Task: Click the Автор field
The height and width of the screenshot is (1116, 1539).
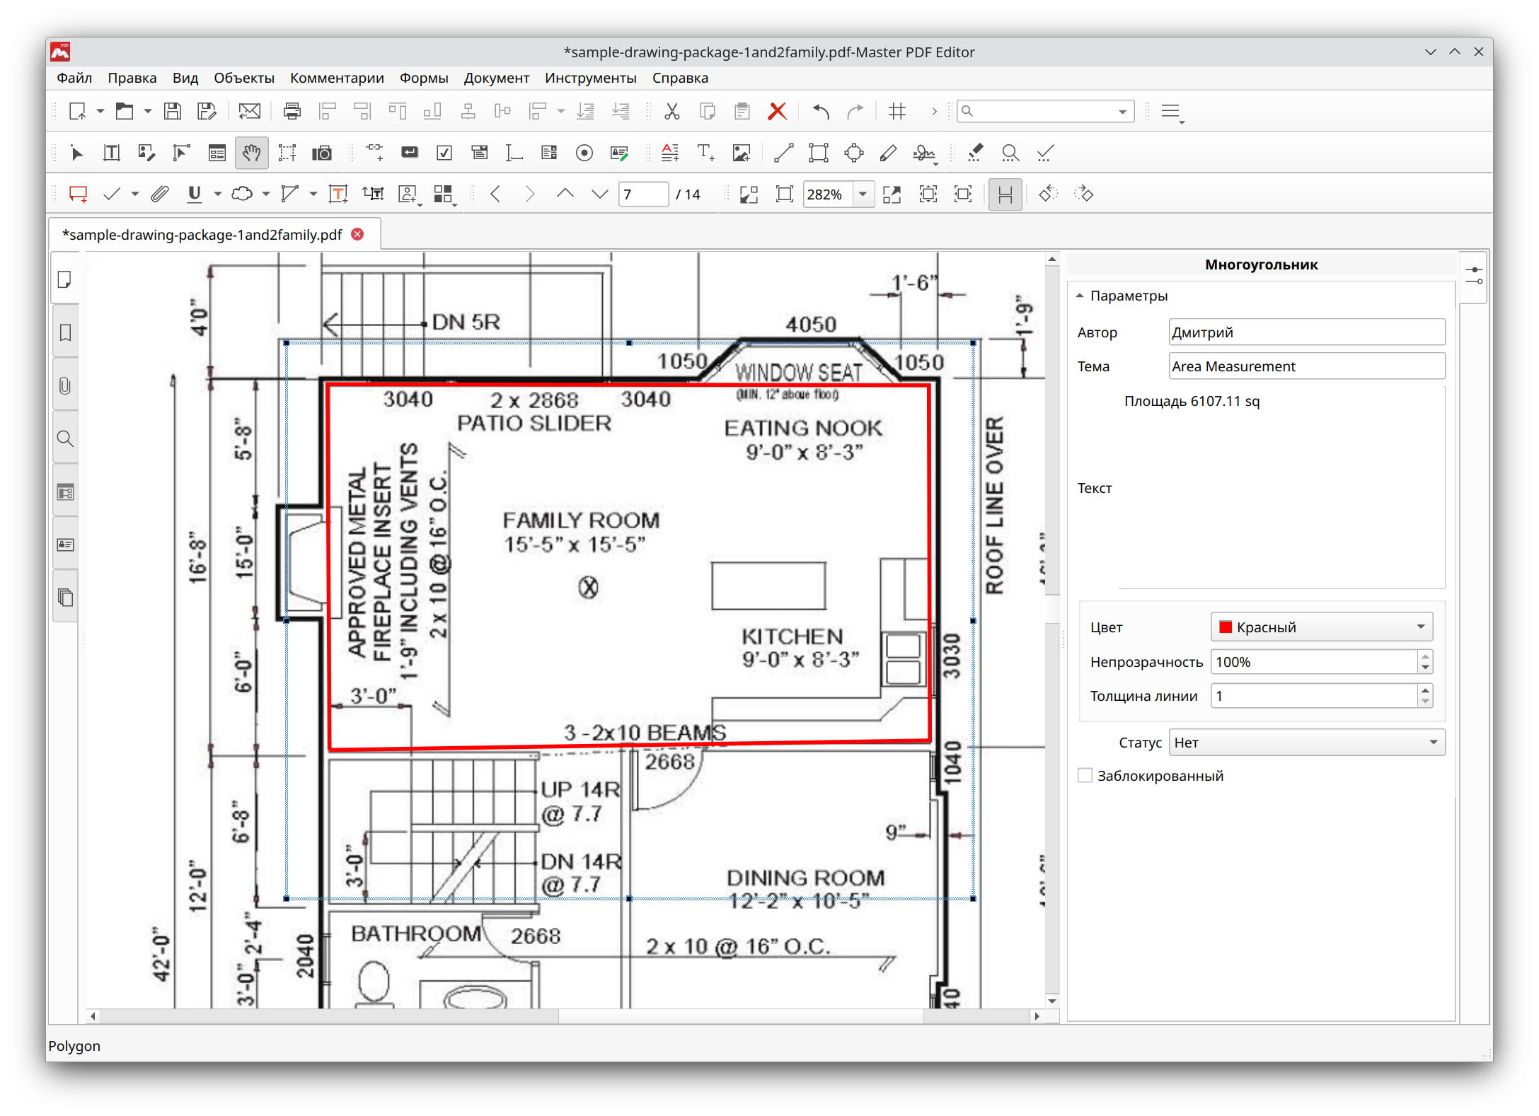Action: (x=1307, y=332)
